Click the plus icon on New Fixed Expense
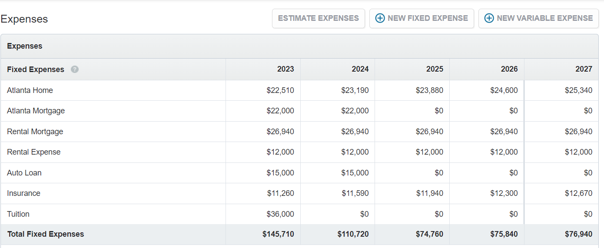604x248 pixels. click(x=380, y=18)
